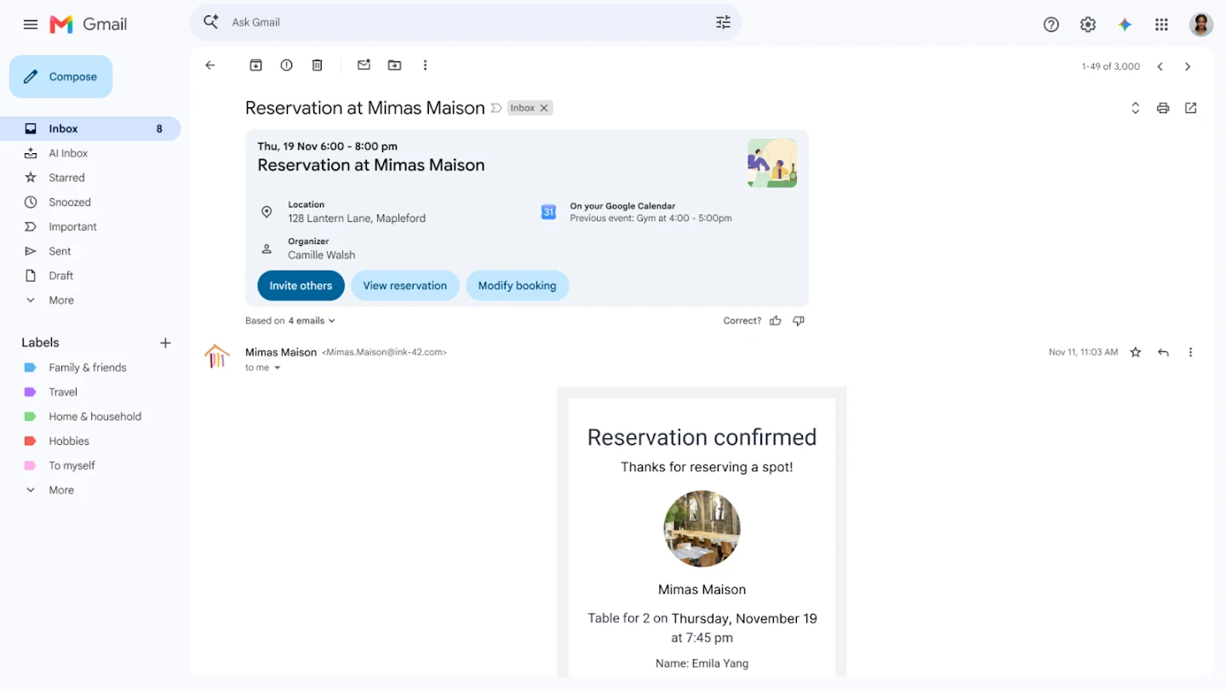Screen dimensions: 1226x689
Task: Create new label with plus icon
Action: 165,343
